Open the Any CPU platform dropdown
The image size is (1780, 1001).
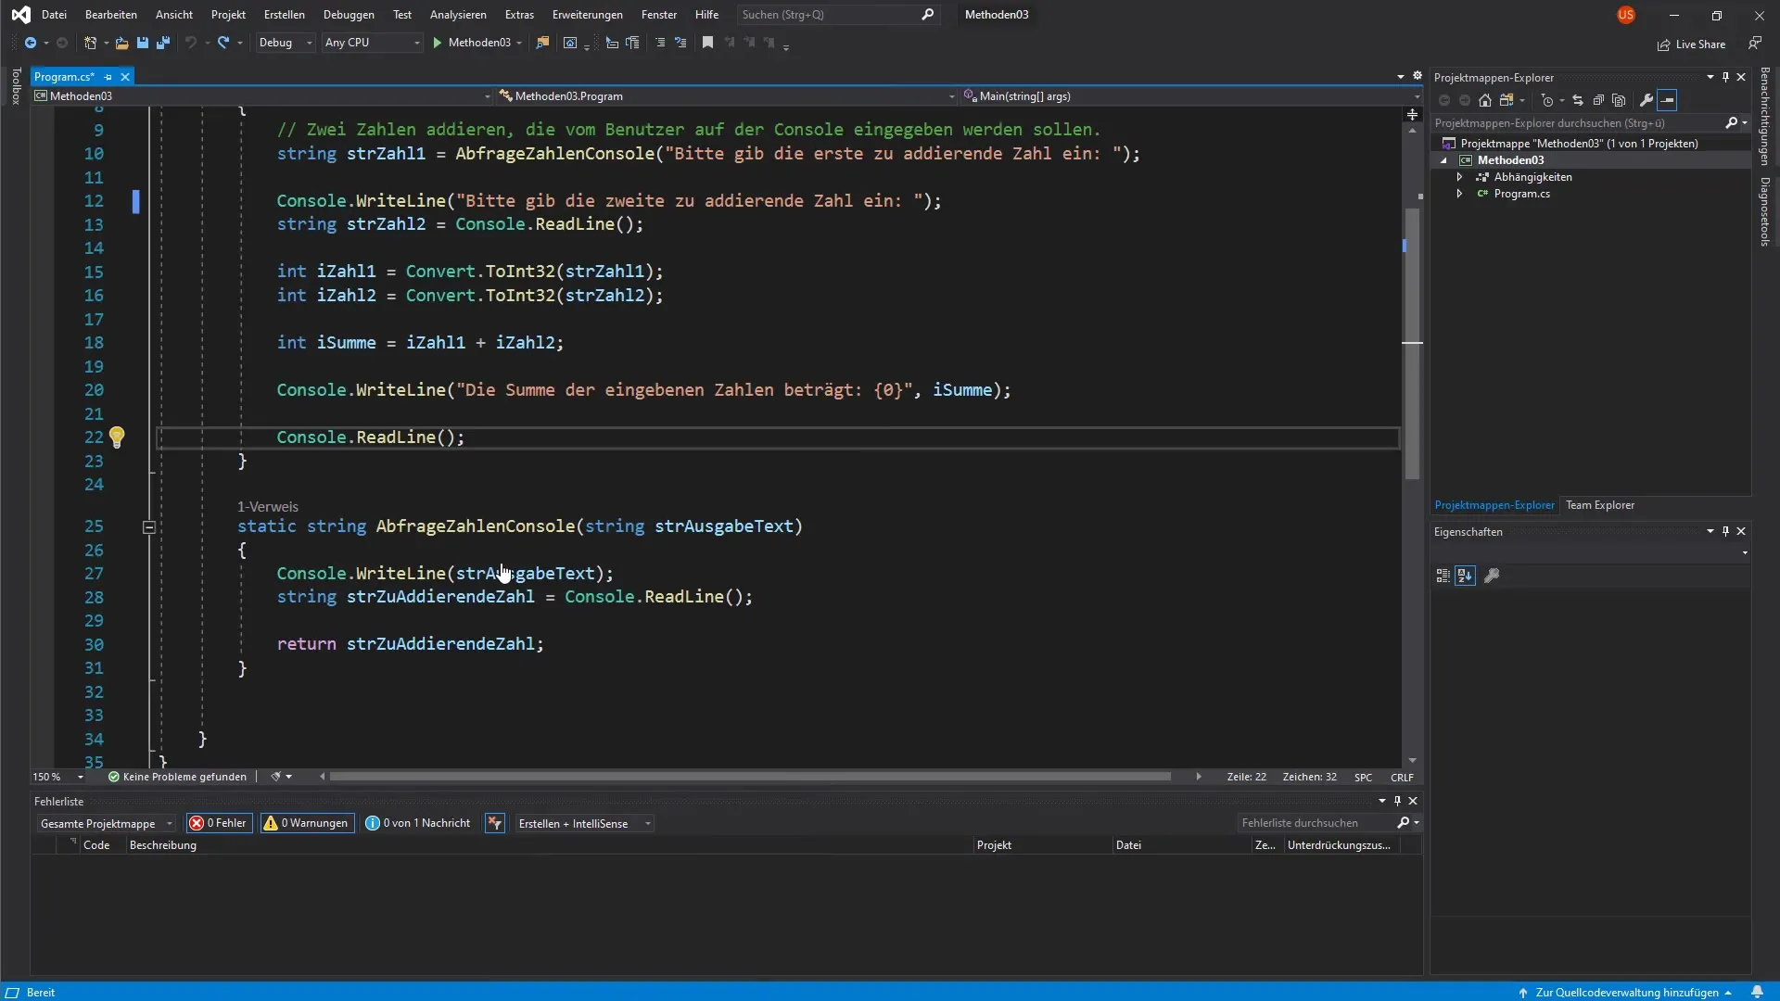tap(372, 43)
